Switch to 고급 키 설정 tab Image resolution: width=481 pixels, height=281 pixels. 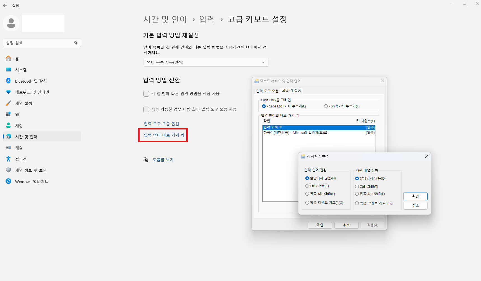coord(291,90)
